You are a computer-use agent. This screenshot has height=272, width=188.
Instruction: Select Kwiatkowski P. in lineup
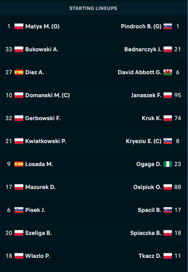(46, 141)
